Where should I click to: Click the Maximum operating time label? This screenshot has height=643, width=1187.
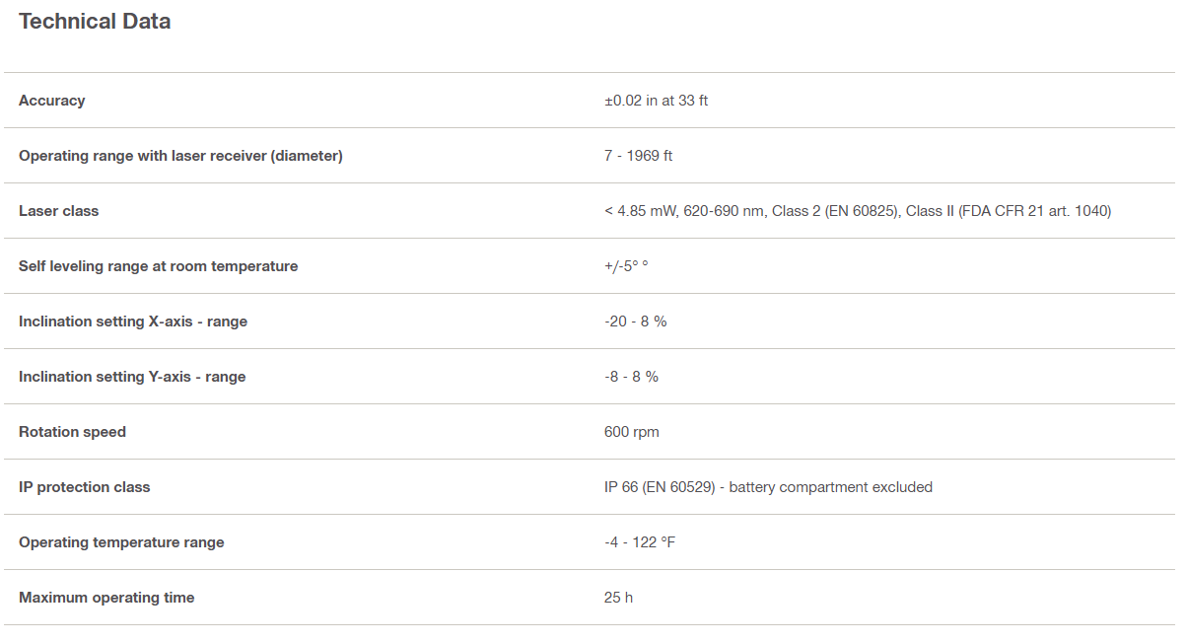(x=106, y=598)
